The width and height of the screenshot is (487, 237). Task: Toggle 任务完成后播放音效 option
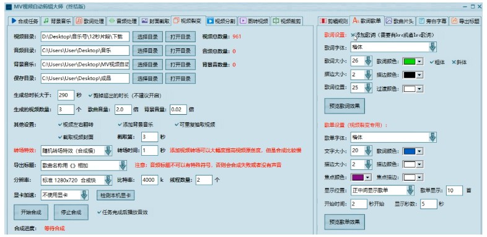click(x=99, y=212)
